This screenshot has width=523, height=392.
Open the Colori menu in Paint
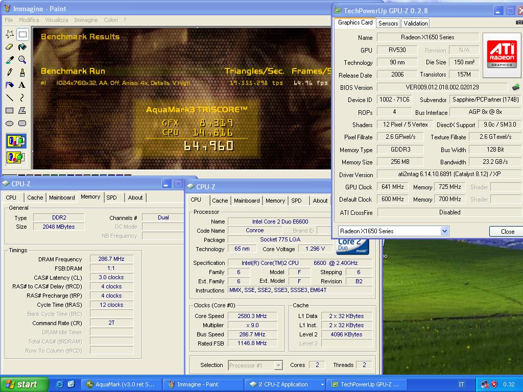(x=111, y=20)
